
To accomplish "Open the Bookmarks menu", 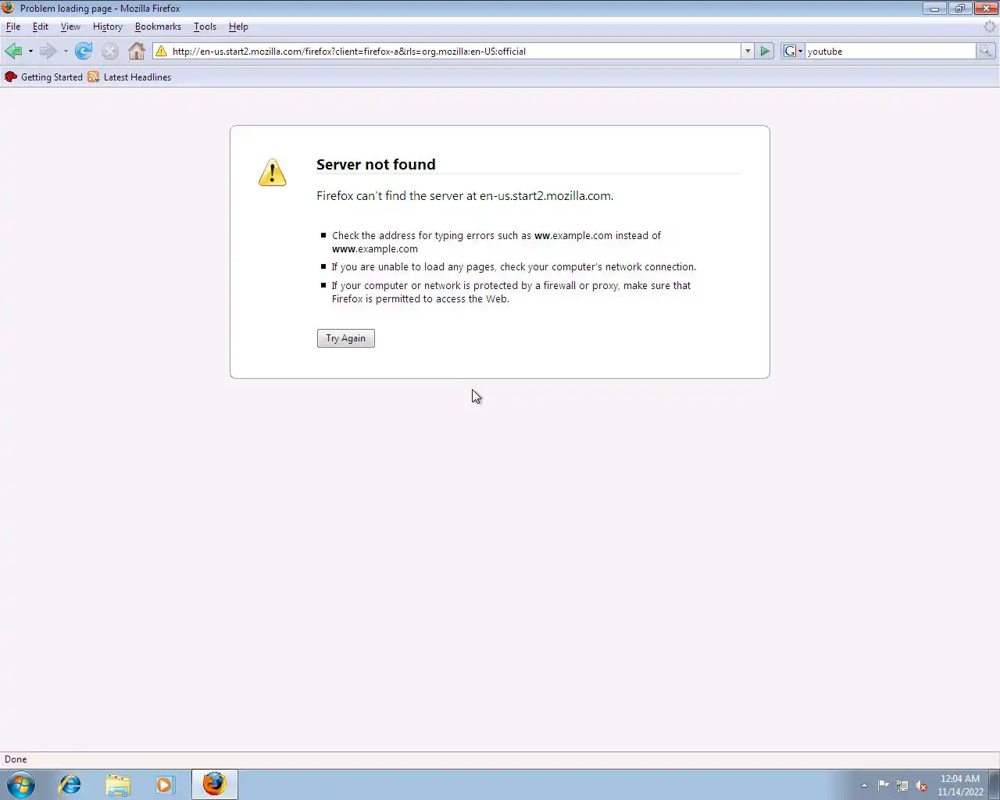I will coord(158,27).
